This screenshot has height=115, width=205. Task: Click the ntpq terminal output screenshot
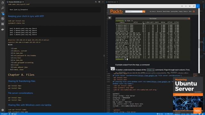point(153,39)
